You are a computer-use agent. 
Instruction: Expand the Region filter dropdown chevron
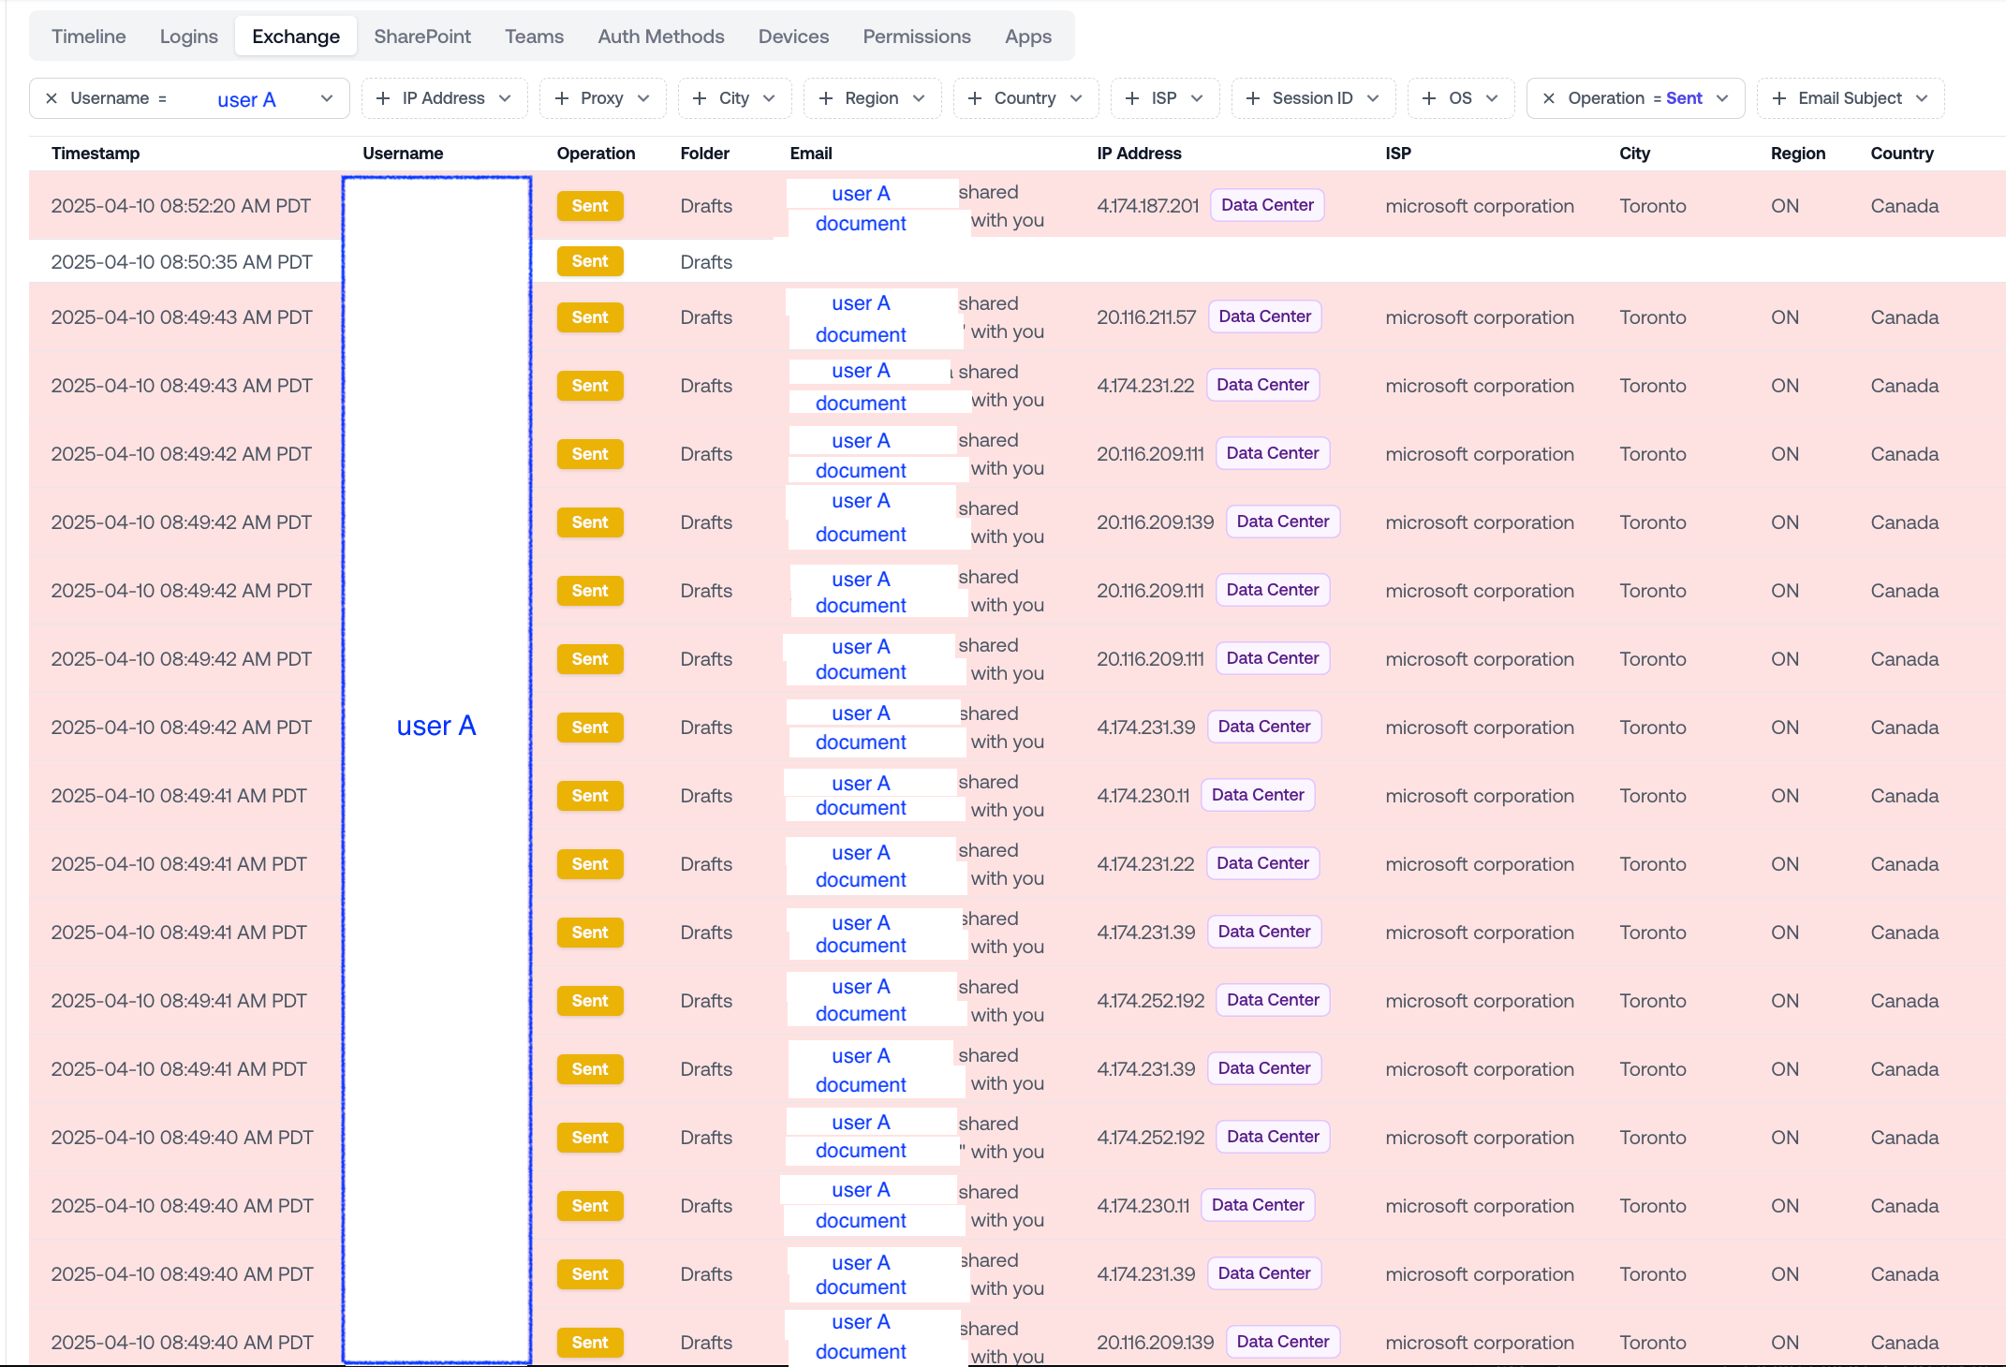[919, 98]
